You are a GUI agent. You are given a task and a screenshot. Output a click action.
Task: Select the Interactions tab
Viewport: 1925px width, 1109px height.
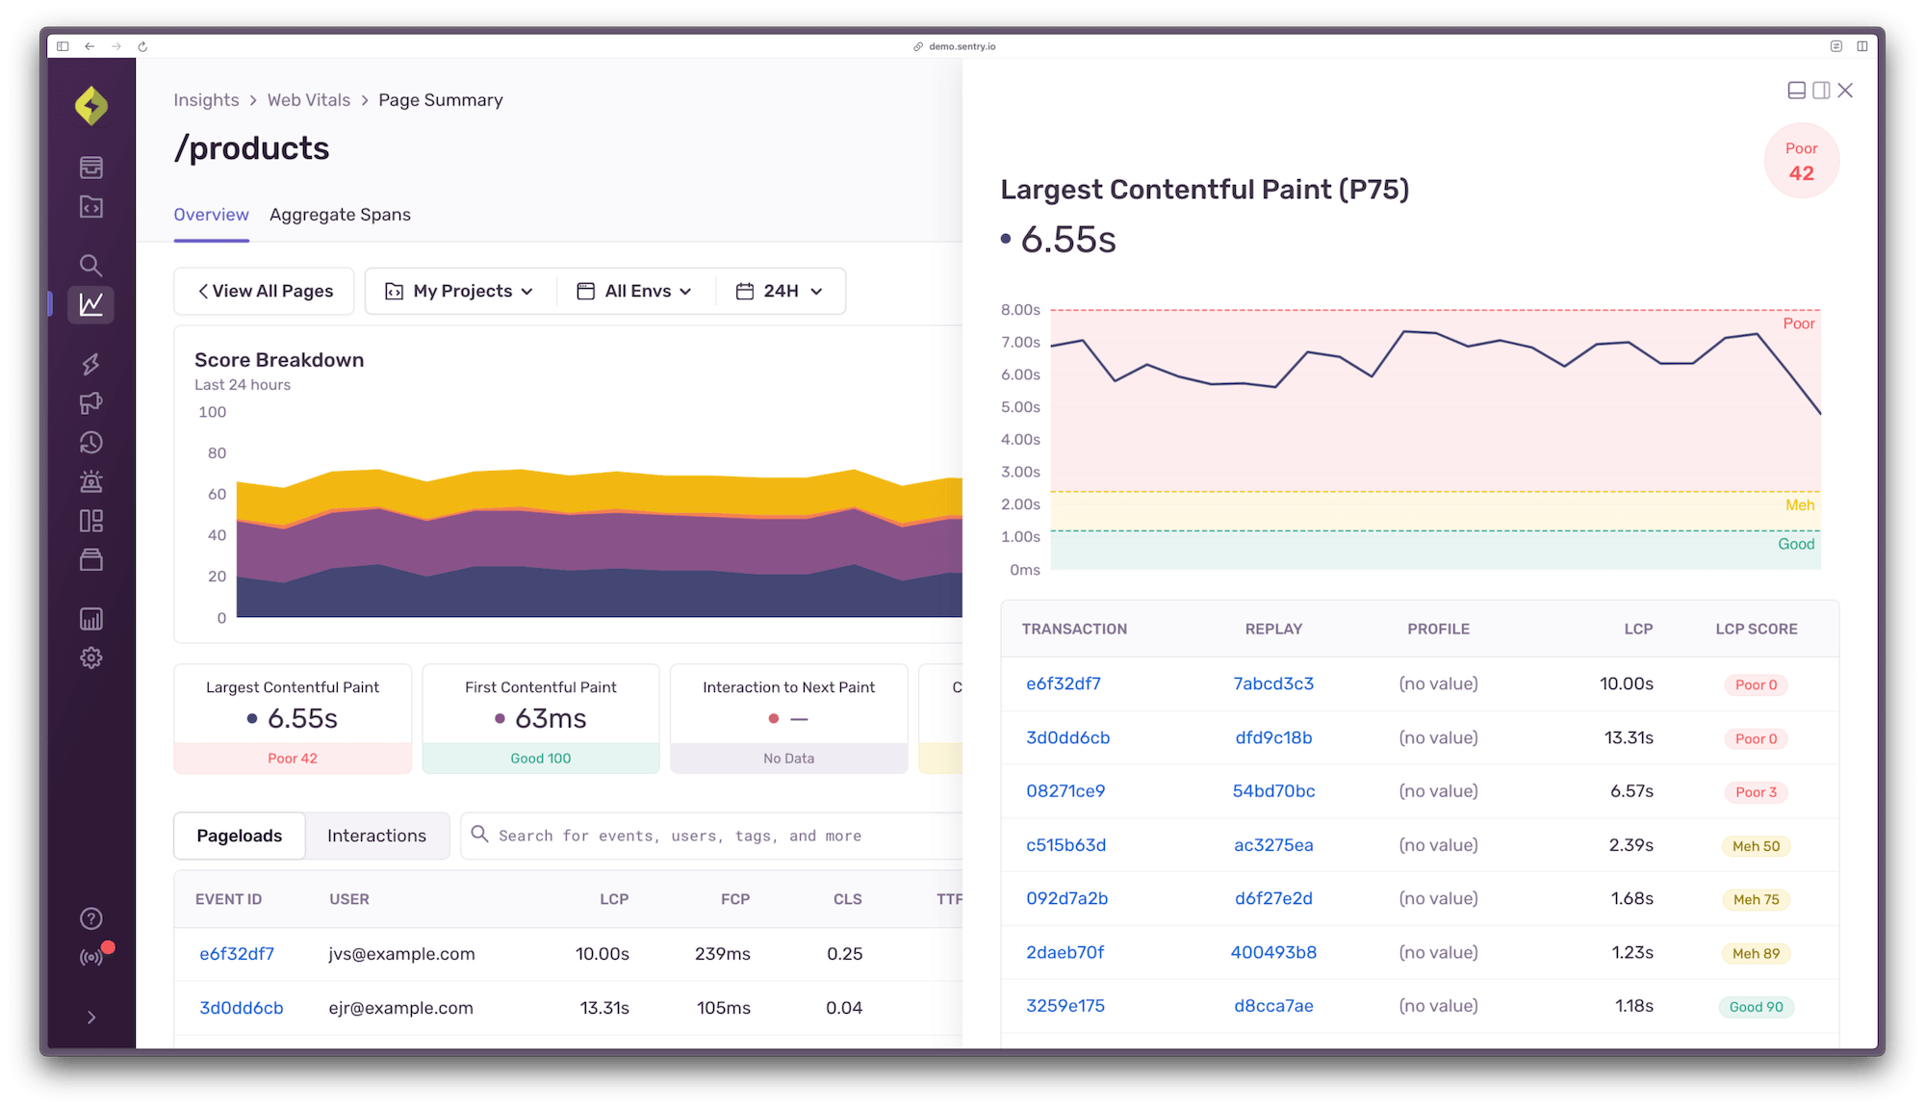click(x=376, y=836)
